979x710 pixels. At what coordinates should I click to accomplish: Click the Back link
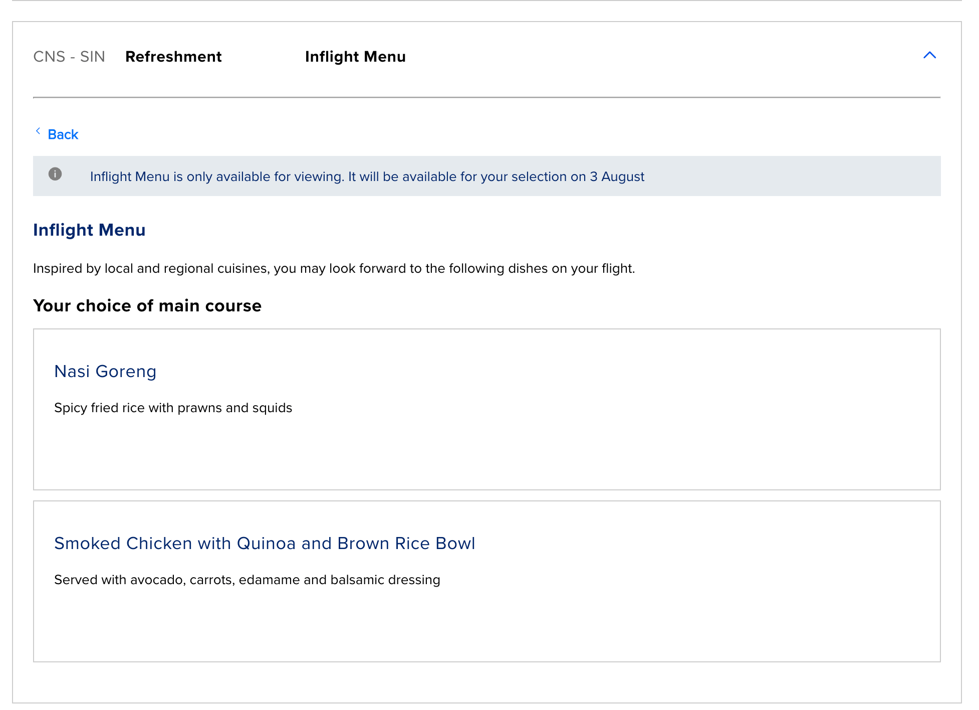(63, 134)
